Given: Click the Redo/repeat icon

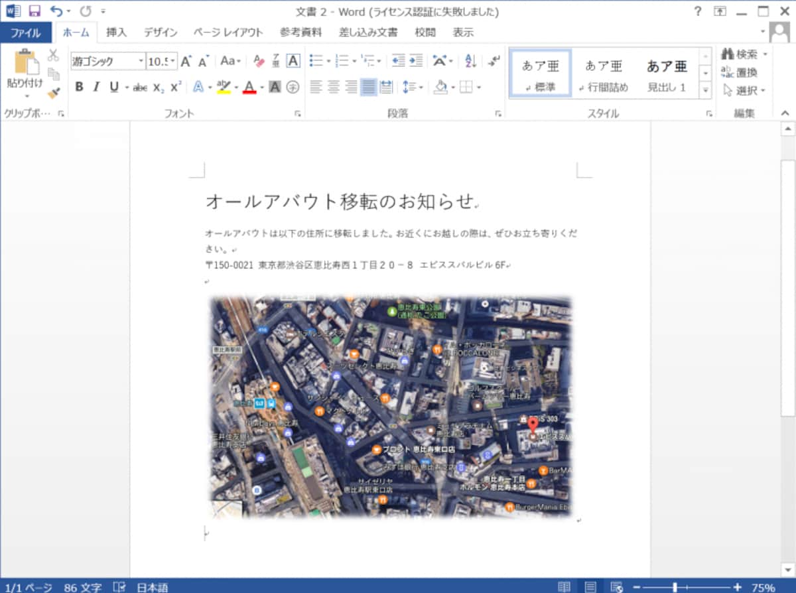Looking at the screenshot, I should point(86,11).
